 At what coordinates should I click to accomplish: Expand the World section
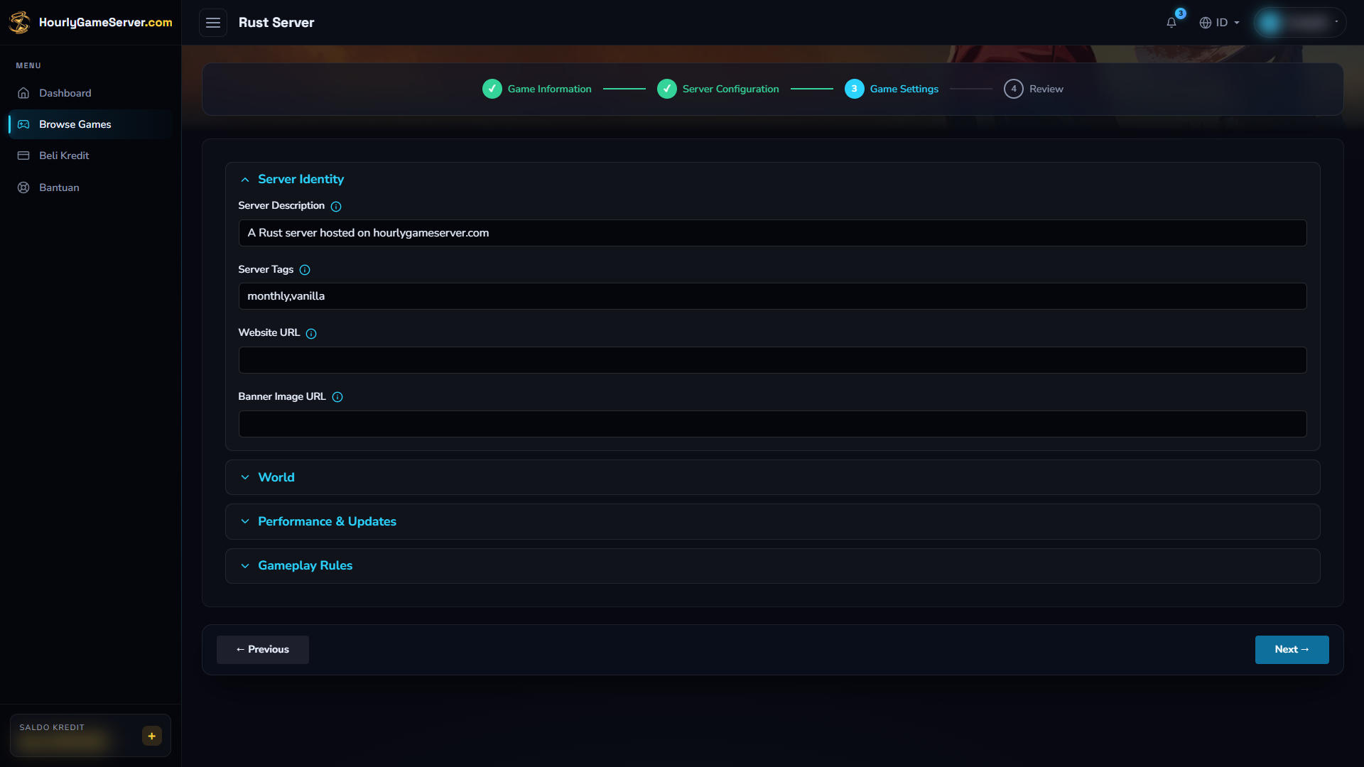click(x=772, y=477)
